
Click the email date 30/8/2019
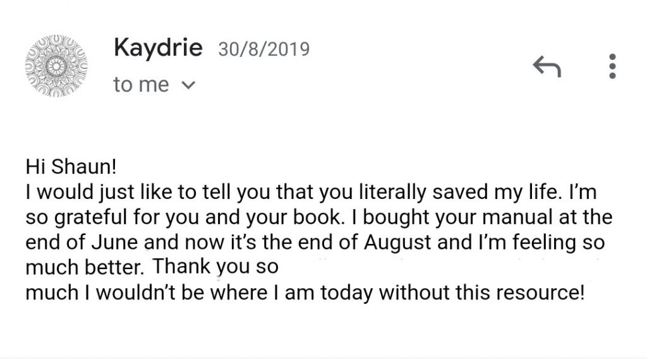point(263,49)
